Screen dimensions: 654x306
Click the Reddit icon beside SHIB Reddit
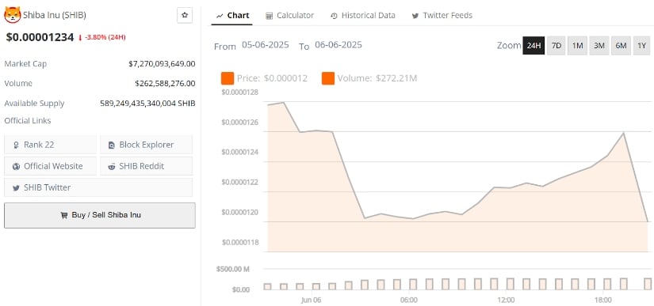(111, 166)
